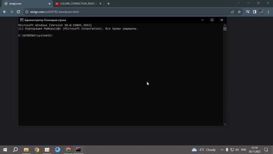Toggle the browser side panel
This screenshot has width=273, height=154.
pos(255,12)
